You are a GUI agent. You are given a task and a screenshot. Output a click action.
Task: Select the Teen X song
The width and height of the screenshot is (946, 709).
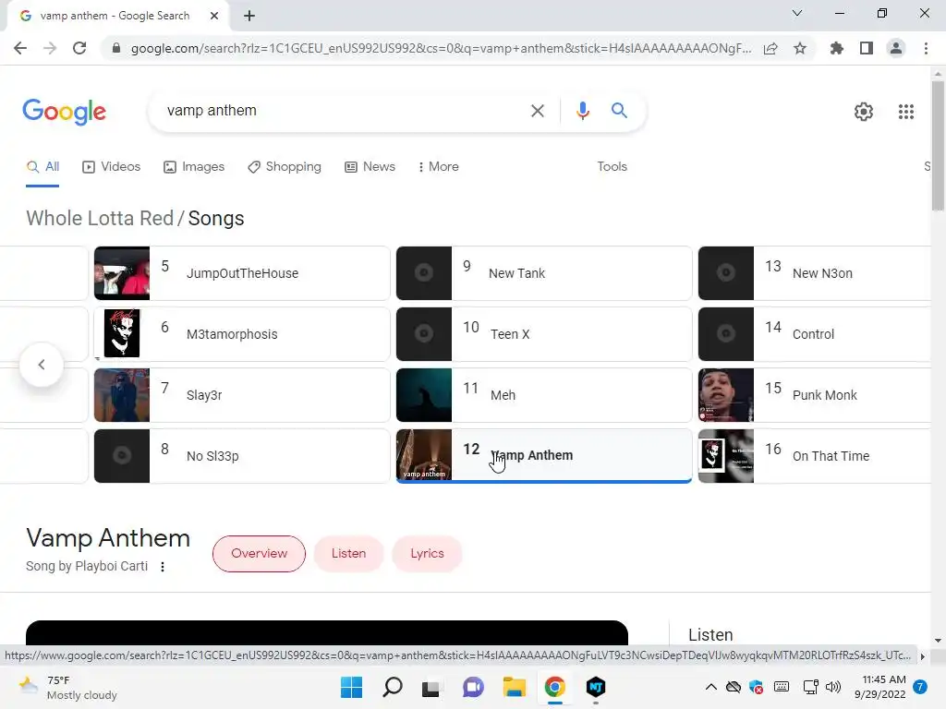(x=543, y=334)
